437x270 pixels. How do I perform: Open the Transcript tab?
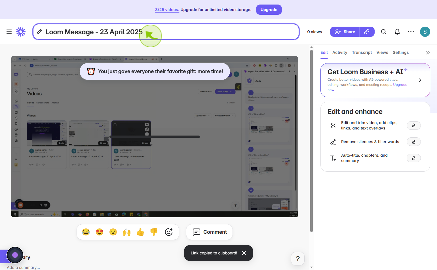tap(362, 52)
